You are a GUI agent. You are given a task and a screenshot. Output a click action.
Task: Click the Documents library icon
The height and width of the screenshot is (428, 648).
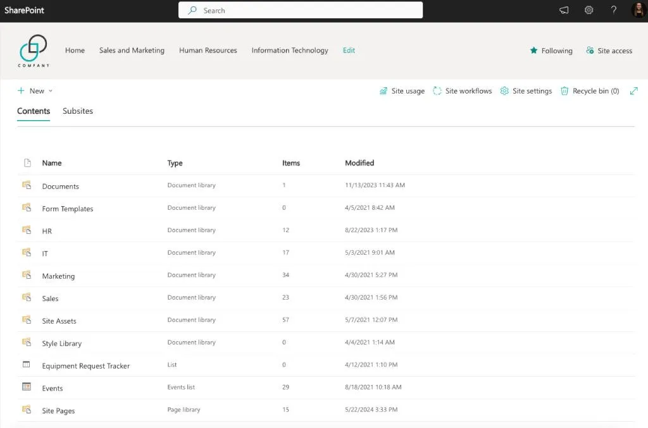(x=27, y=186)
